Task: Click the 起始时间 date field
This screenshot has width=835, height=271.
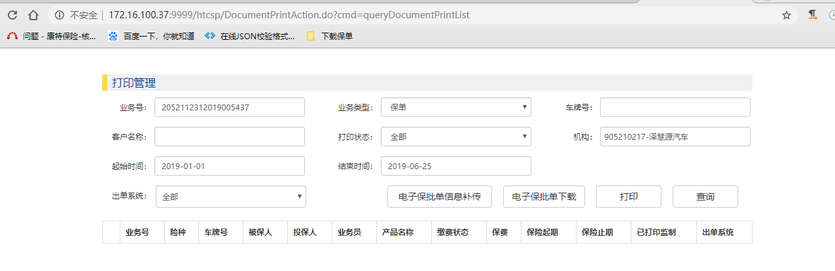Action: pos(230,166)
